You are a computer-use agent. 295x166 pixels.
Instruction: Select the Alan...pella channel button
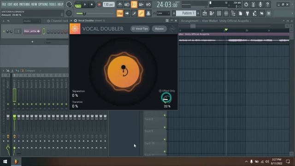click(32, 31)
